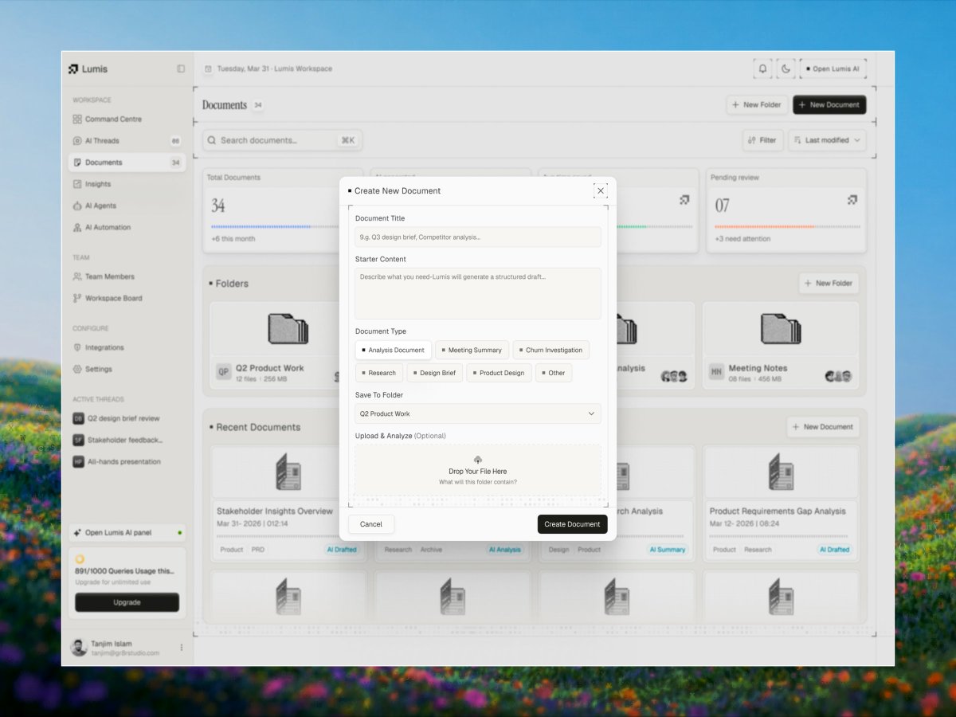956x717 pixels.
Task: Click the Integrations icon
Action: [x=77, y=347]
